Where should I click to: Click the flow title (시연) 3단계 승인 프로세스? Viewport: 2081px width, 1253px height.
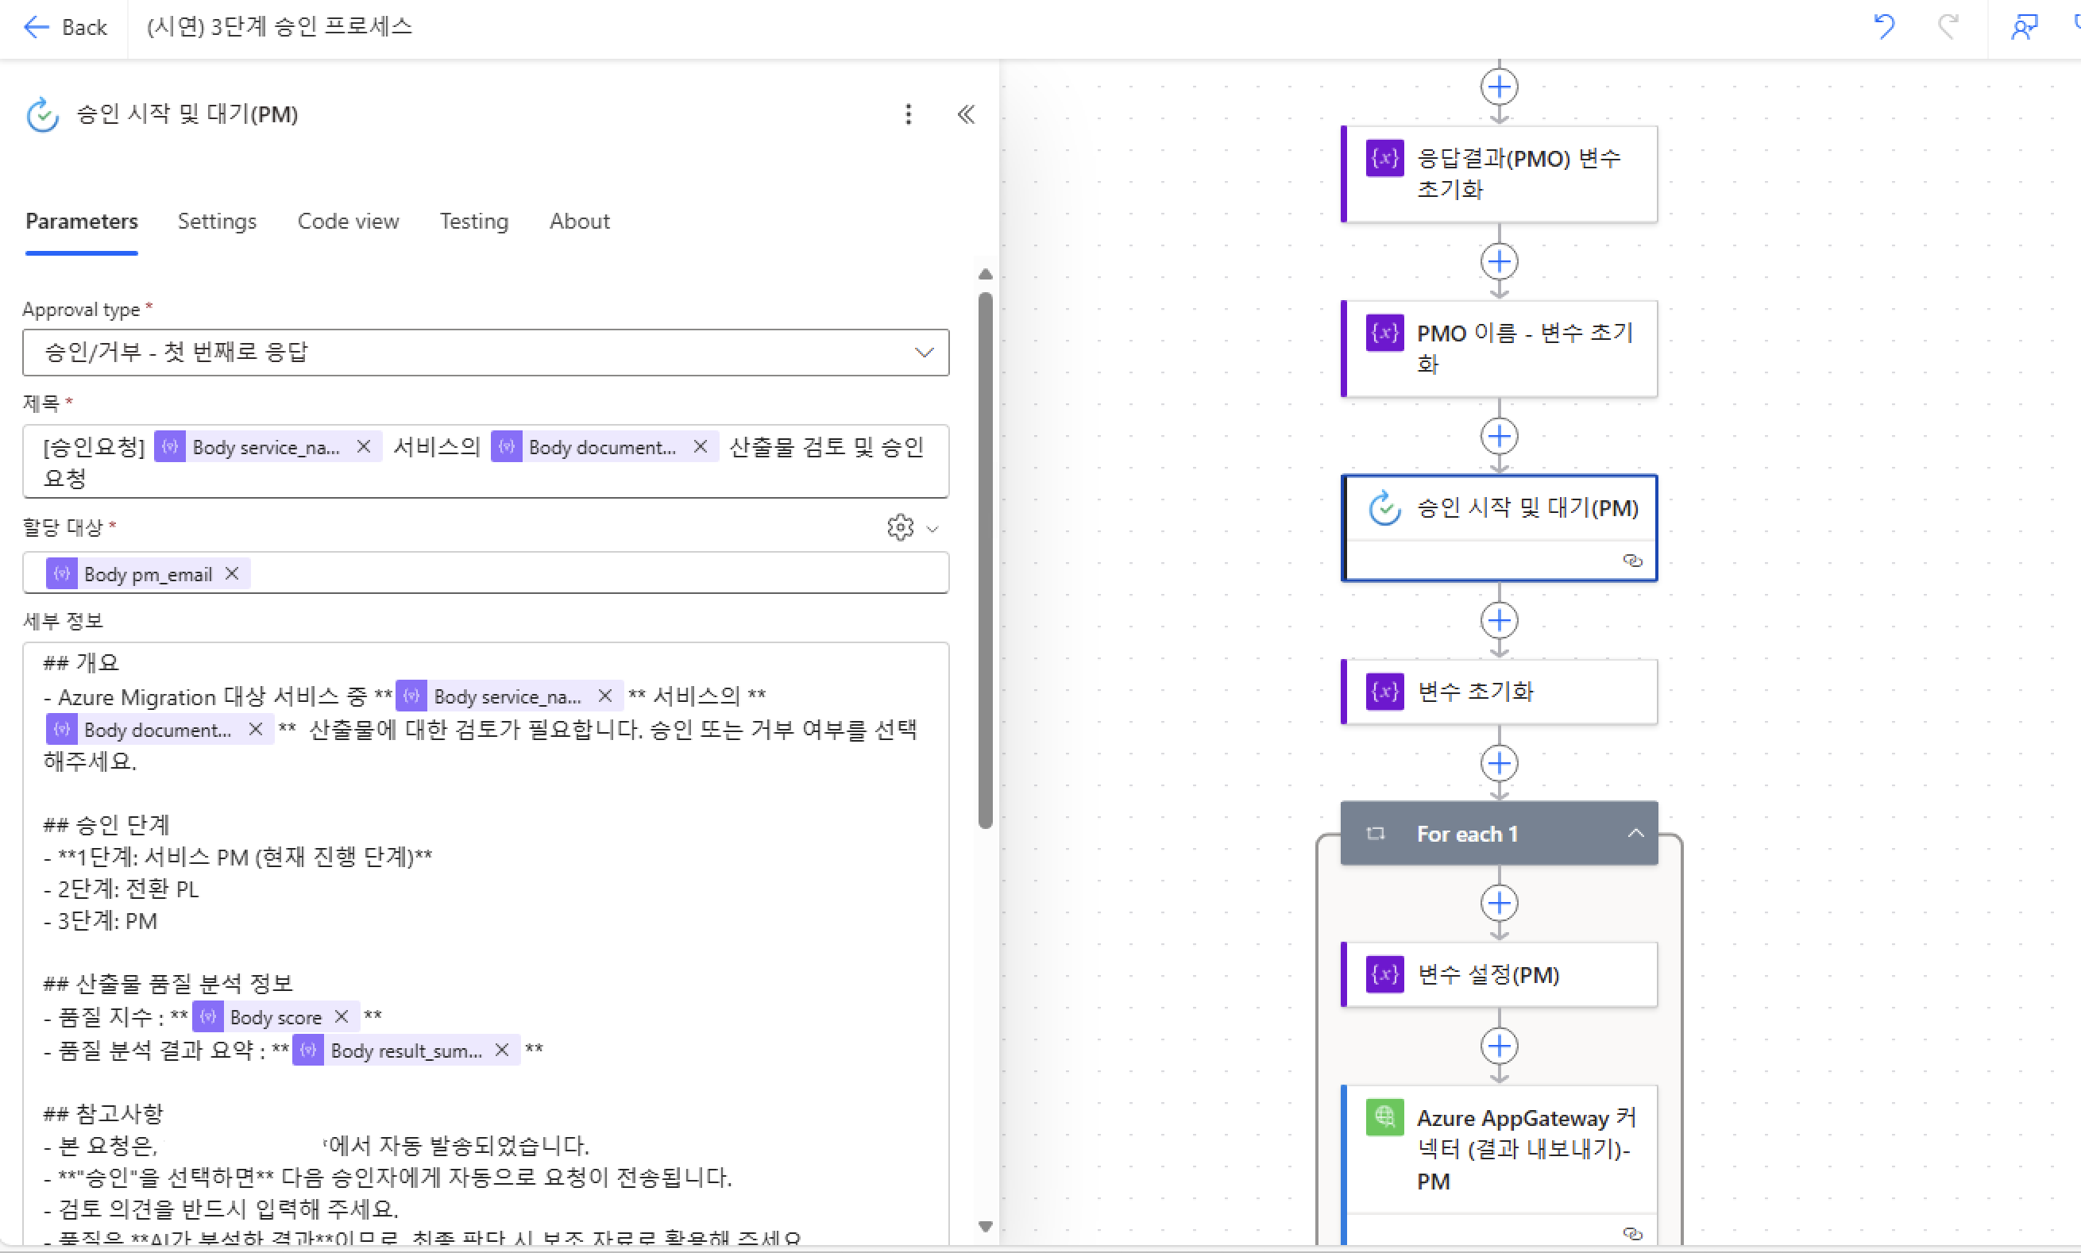(280, 27)
